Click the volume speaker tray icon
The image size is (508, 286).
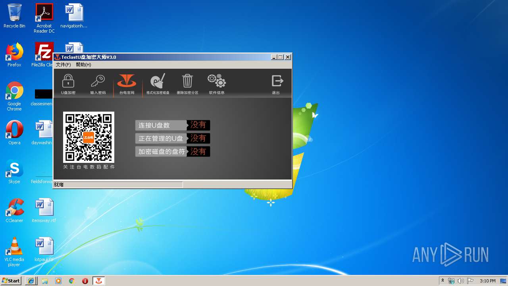coord(460,281)
